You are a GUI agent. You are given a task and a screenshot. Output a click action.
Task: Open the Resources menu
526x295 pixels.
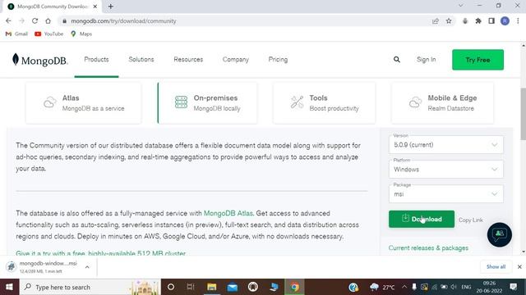click(188, 60)
